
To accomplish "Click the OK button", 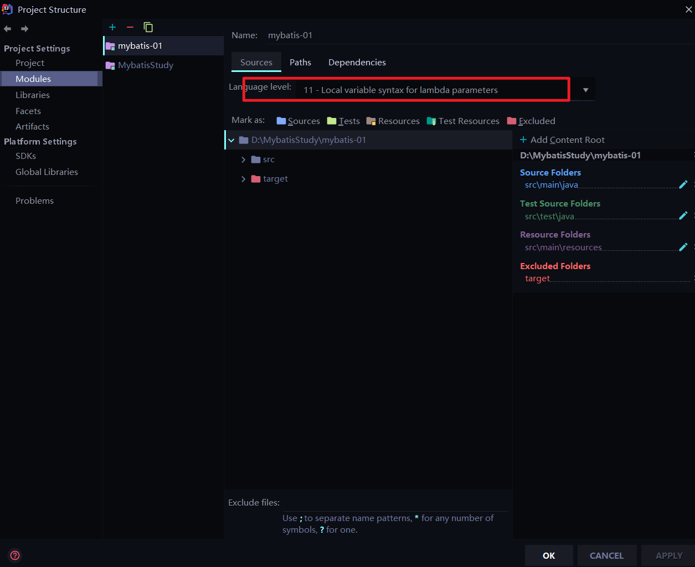I will [x=549, y=555].
